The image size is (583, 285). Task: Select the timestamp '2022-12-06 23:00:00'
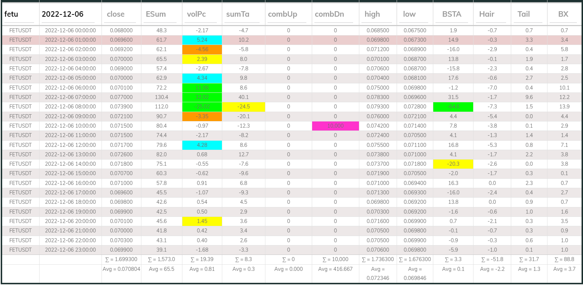[x=70, y=250]
